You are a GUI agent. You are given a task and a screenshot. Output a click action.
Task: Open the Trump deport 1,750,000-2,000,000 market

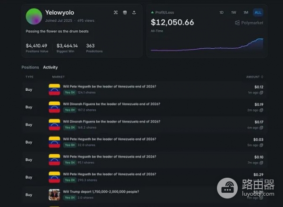(101, 192)
